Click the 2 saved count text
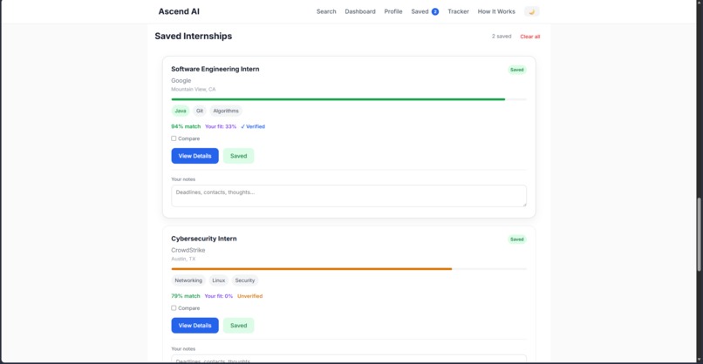 (x=502, y=37)
